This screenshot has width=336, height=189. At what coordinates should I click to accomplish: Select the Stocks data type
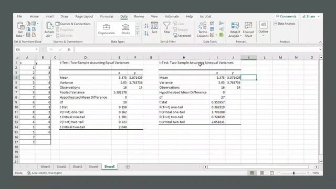coord(125,29)
